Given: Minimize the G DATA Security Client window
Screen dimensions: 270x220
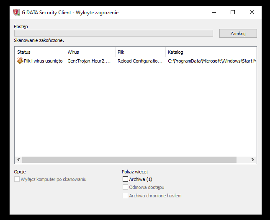Looking at the screenshot, I should coord(213,13).
